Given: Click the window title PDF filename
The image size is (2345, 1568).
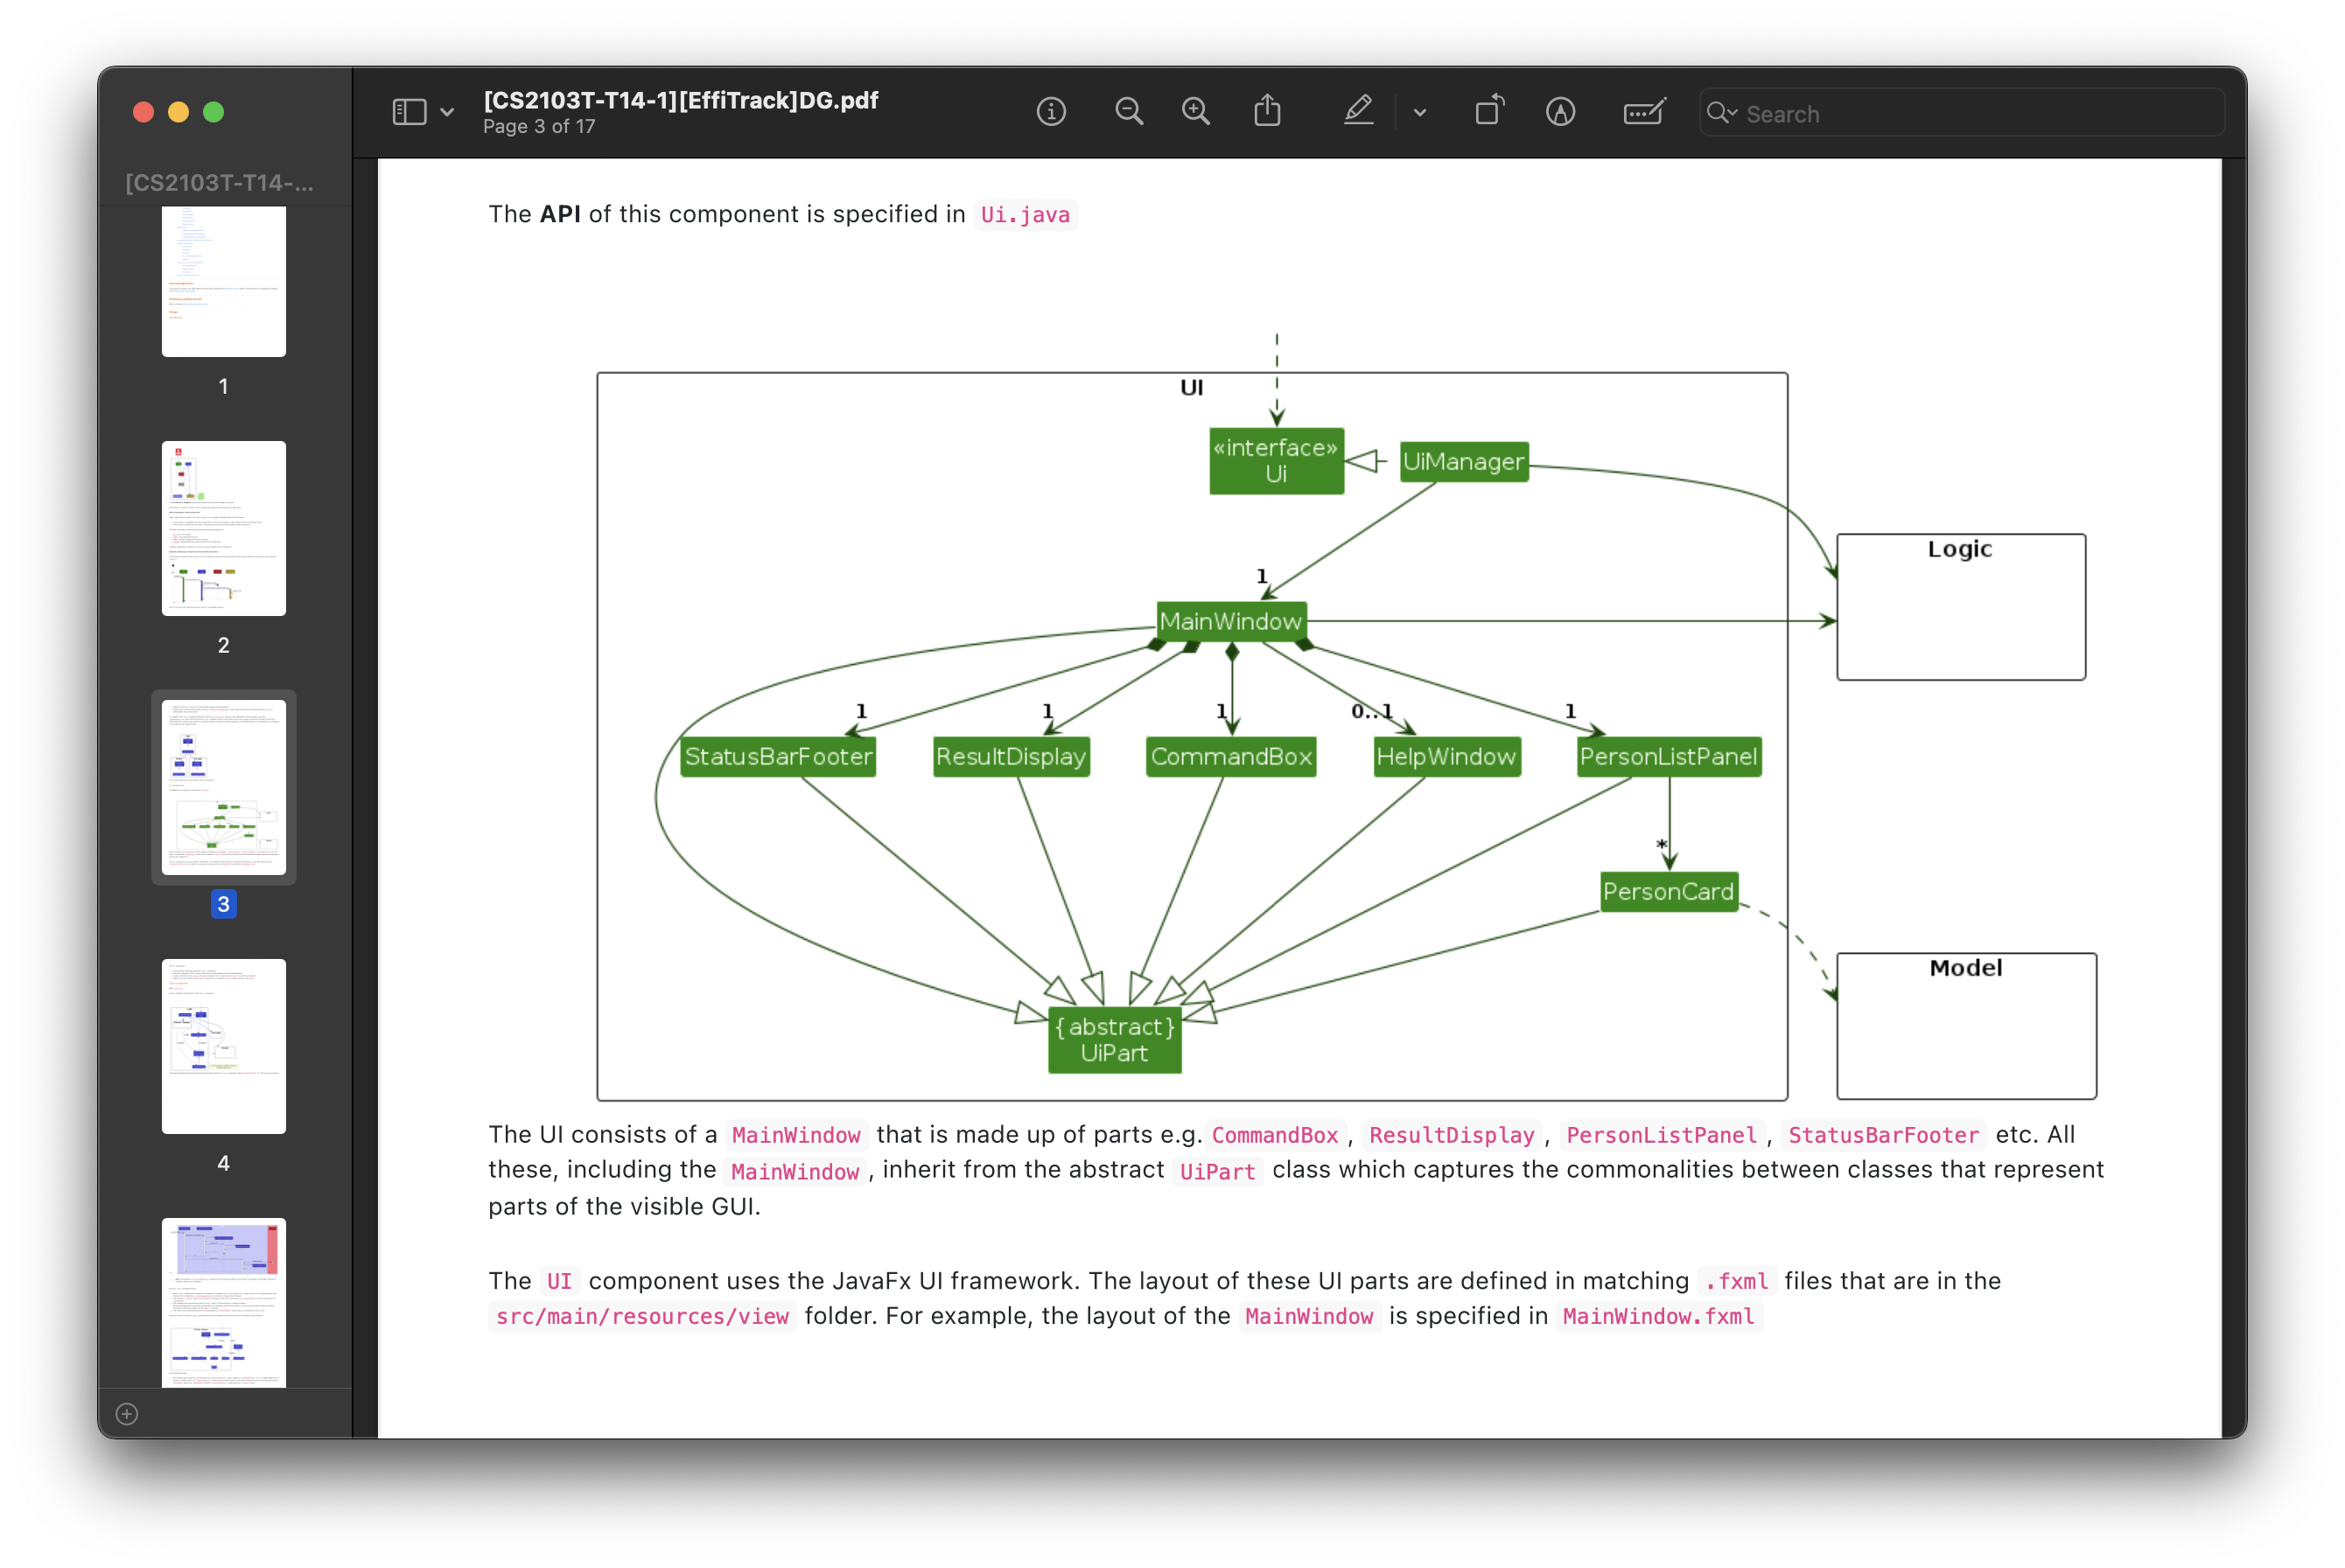Looking at the screenshot, I should 681,100.
